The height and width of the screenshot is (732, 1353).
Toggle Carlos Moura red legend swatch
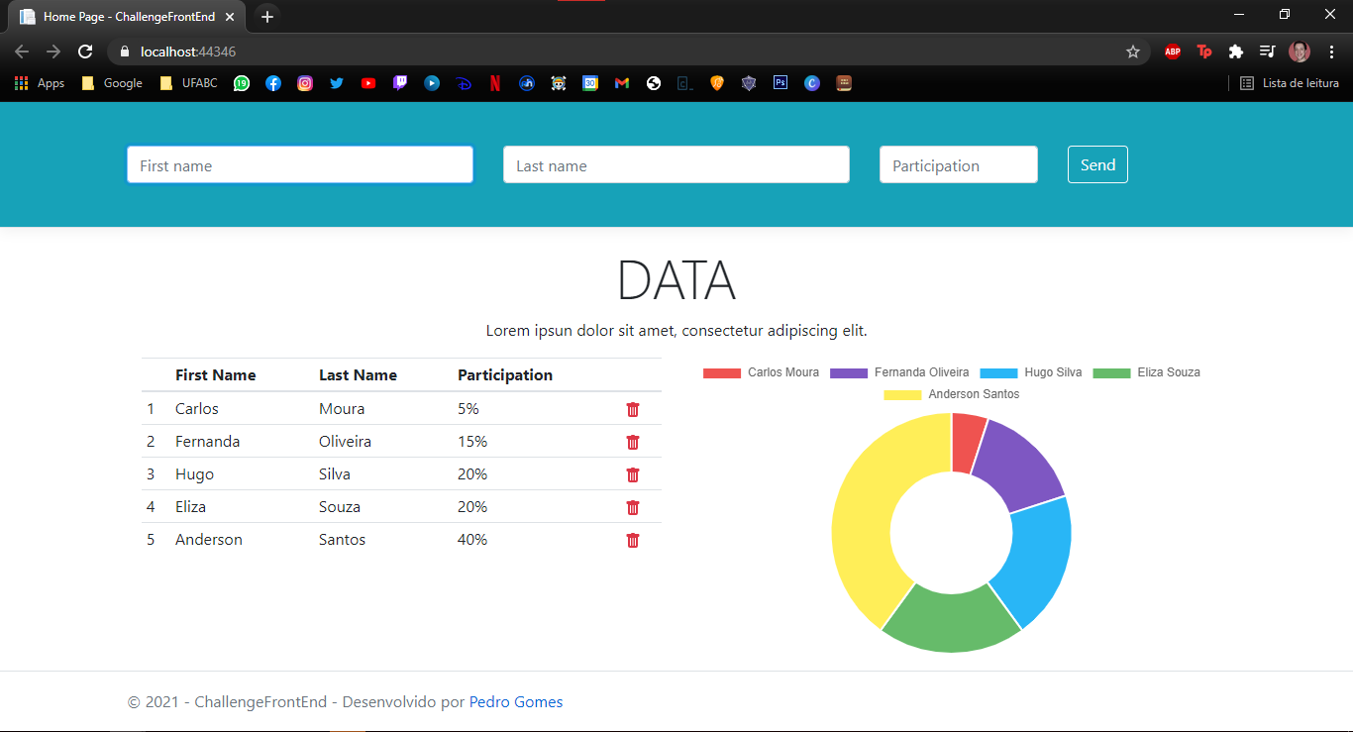(722, 372)
